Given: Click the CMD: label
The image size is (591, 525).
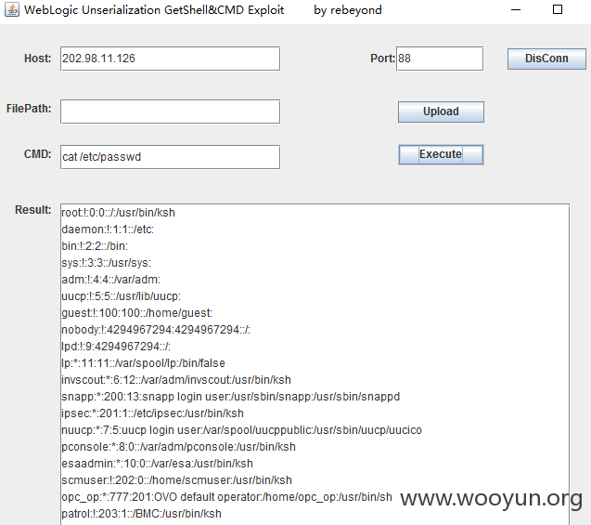Looking at the screenshot, I should point(38,154).
